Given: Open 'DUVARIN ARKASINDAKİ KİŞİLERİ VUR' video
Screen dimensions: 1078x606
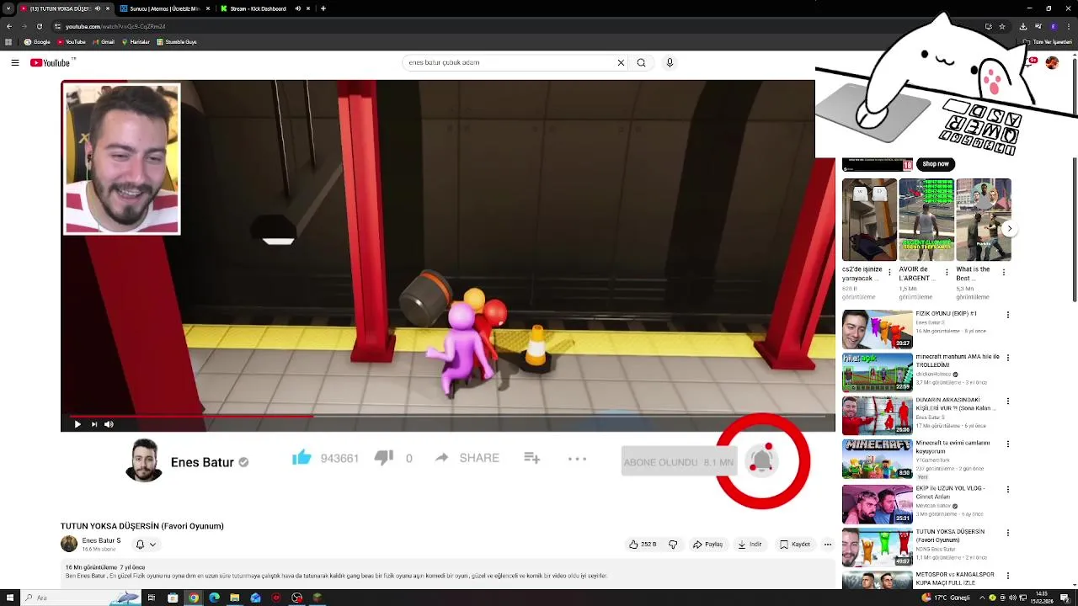Looking at the screenshot, I should 877,415.
